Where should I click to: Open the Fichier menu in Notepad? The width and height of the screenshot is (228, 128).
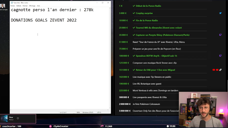(x=13, y=6)
